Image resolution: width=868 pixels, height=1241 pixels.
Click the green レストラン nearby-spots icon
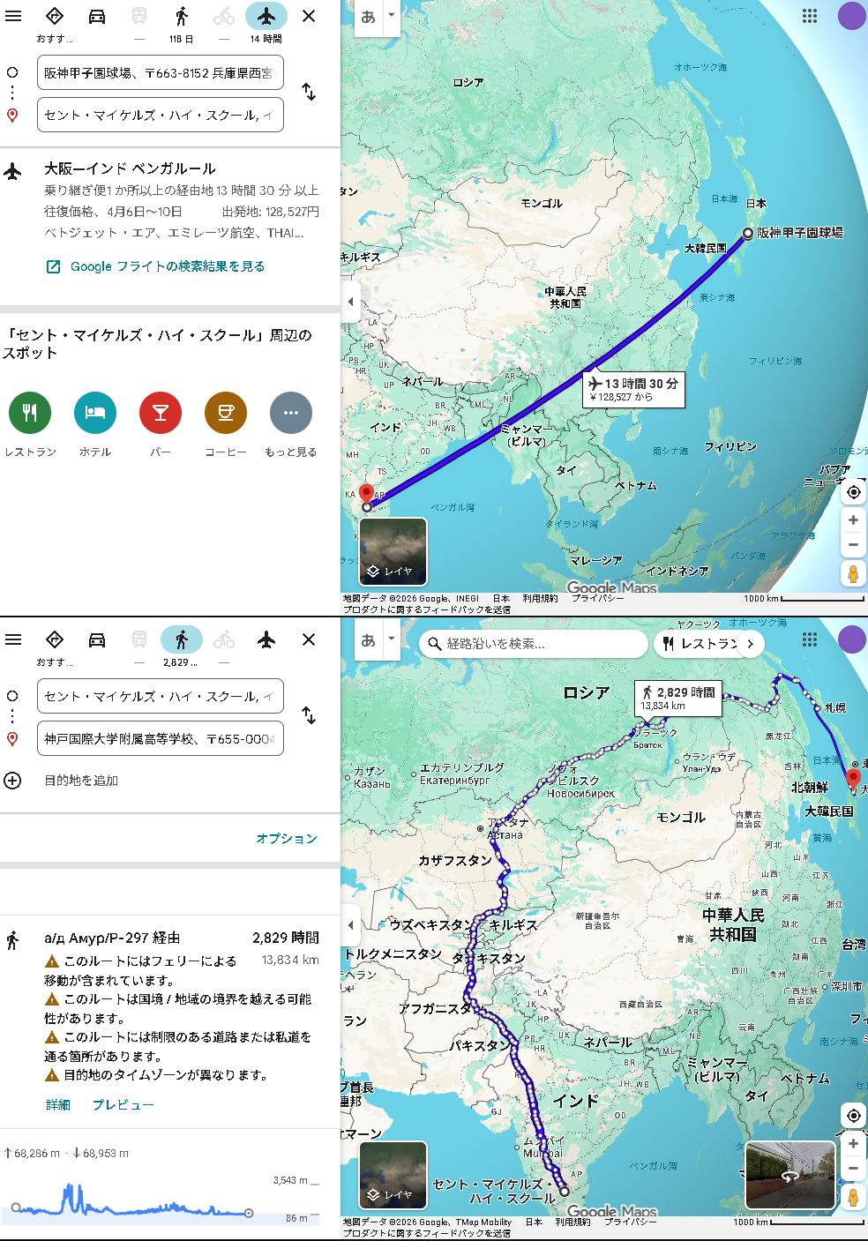(x=30, y=413)
